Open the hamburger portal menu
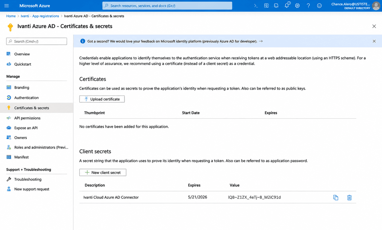Screen dimensions: 382x230 pyautogui.click(x=7, y=6)
